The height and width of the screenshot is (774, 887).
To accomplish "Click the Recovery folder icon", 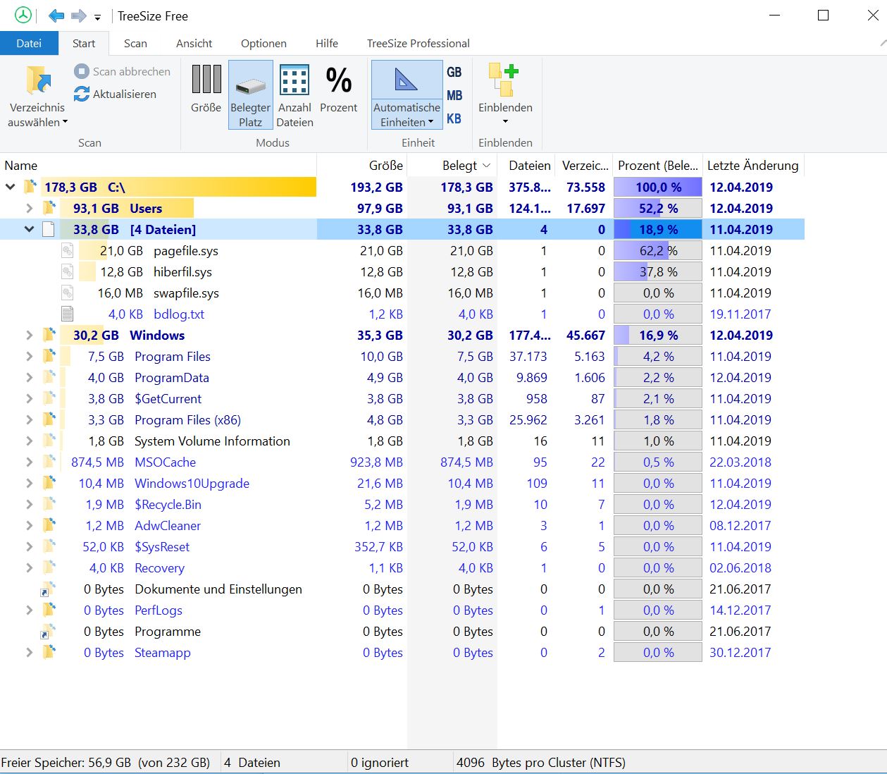I will coord(49,567).
